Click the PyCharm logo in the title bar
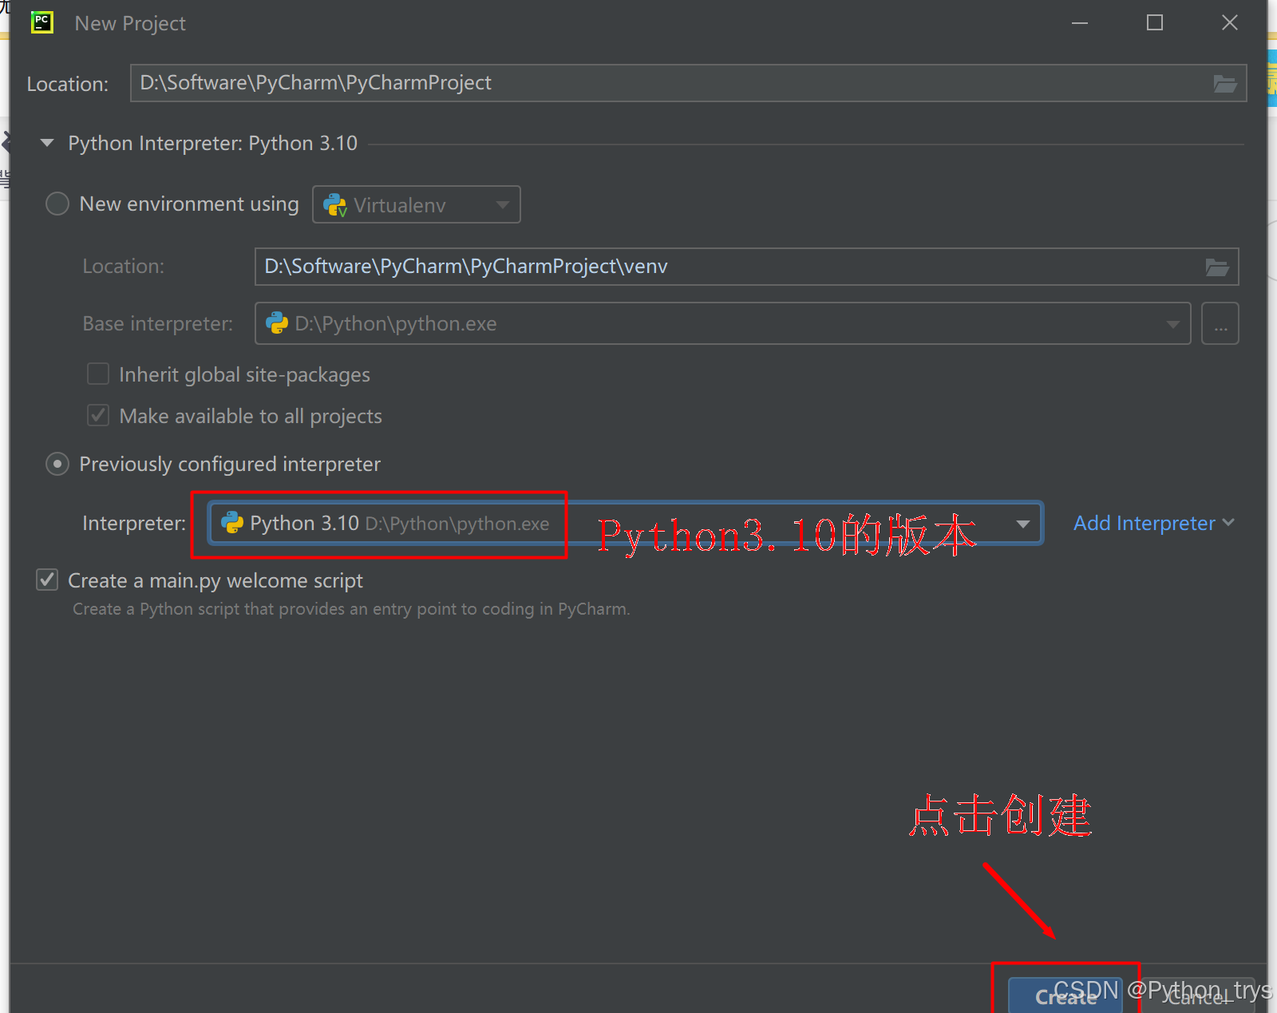The image size is (1277, 1013). coord(42,22)
